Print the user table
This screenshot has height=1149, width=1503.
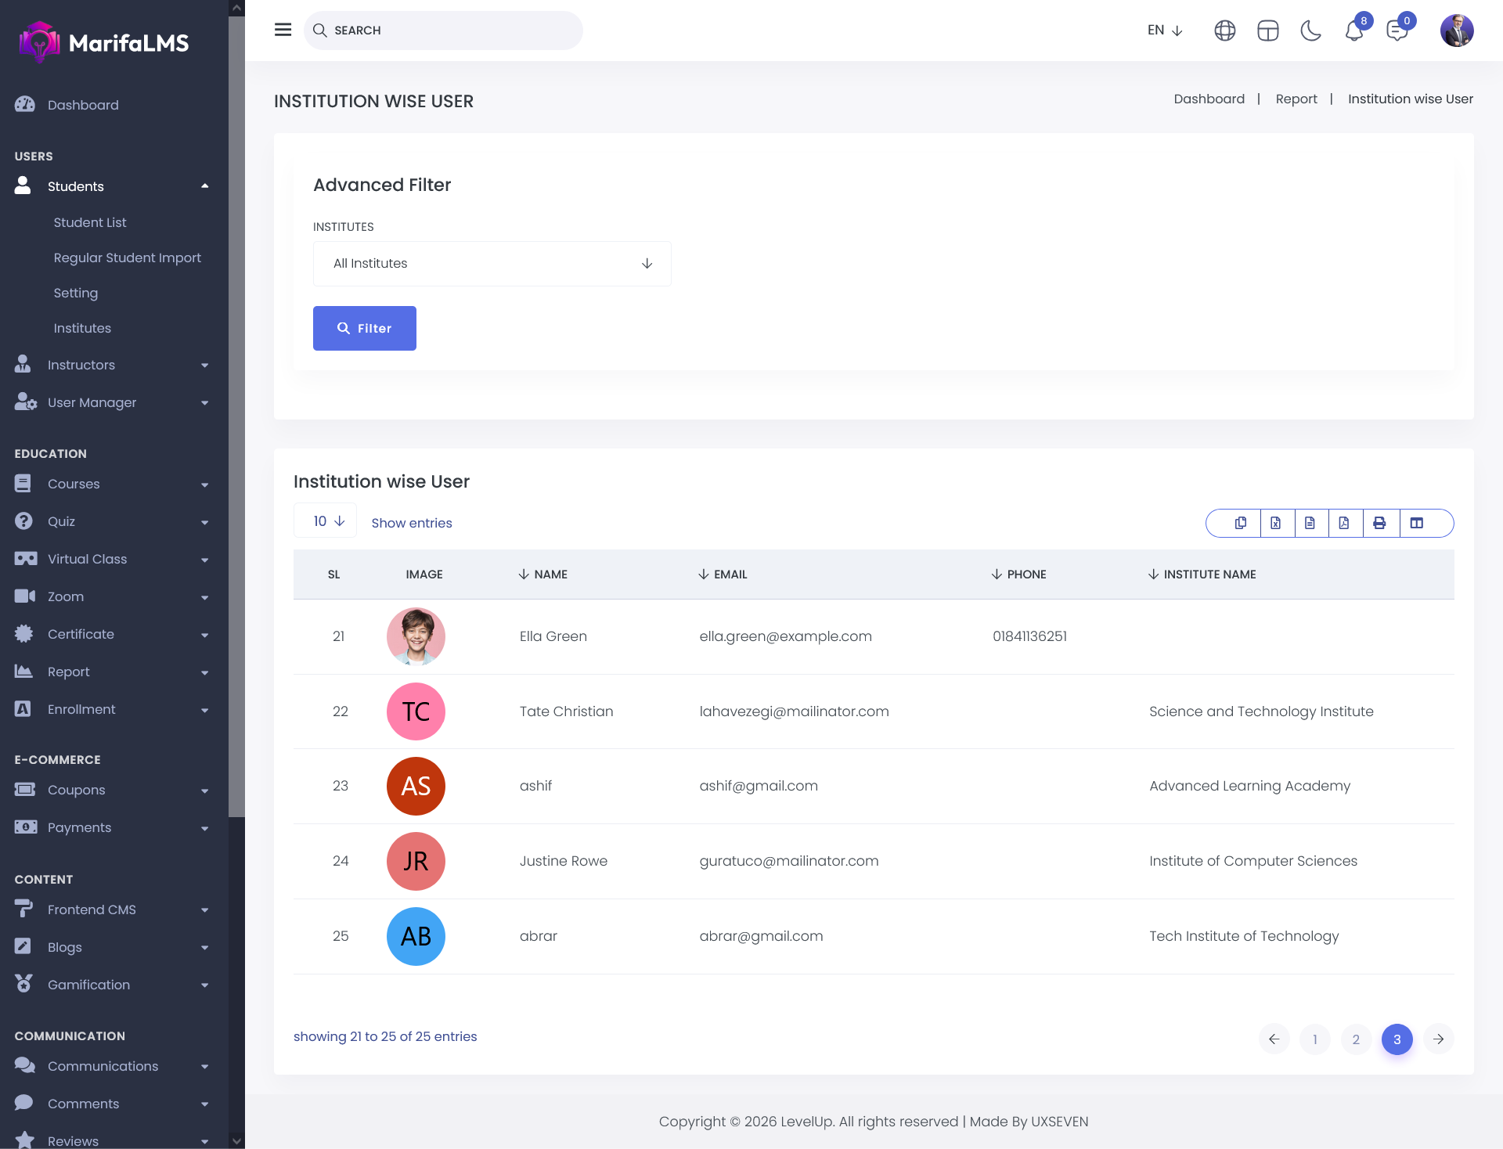[1379, 523]
